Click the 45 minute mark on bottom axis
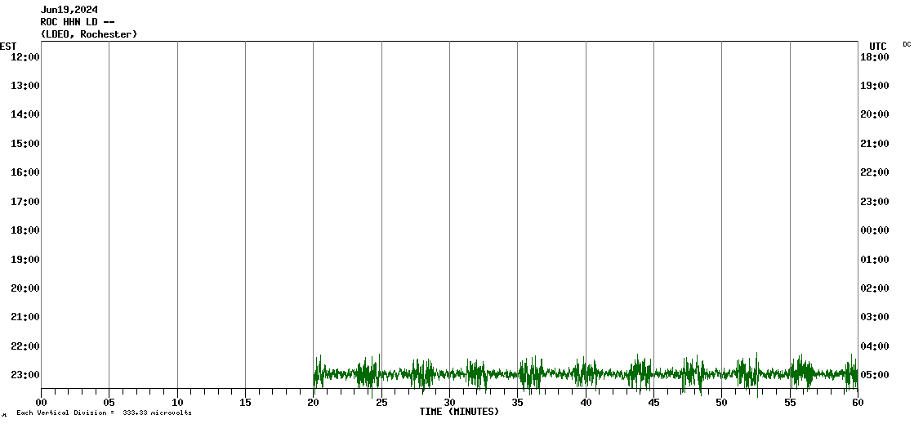Viewport: 923px width, 424px height. pos(653,403)
